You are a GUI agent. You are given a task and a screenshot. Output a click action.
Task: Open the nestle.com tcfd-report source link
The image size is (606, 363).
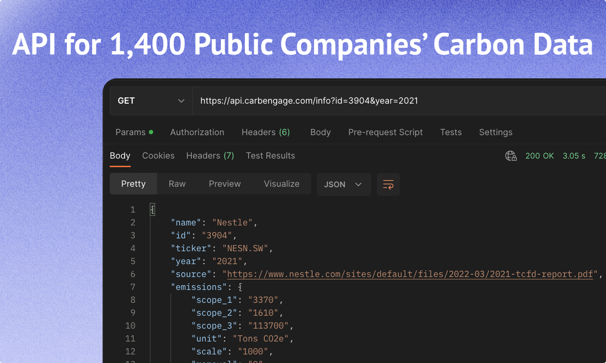coord(410,274)
